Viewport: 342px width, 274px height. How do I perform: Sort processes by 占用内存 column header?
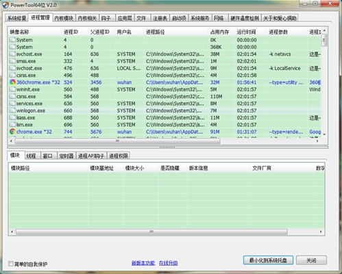click(x=219, y=32)
